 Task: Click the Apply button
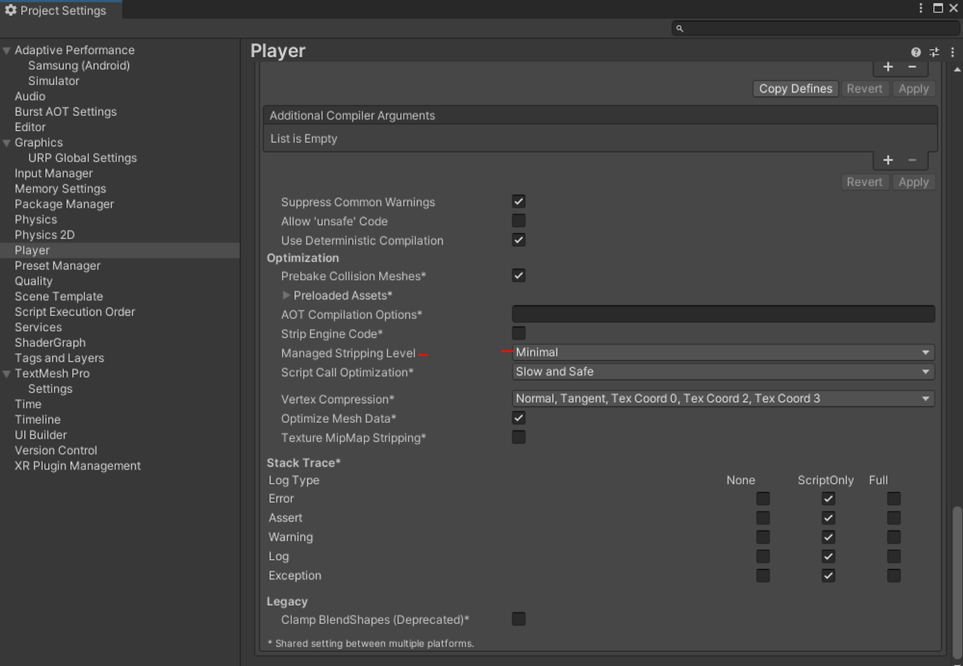[x=913, y=181]
